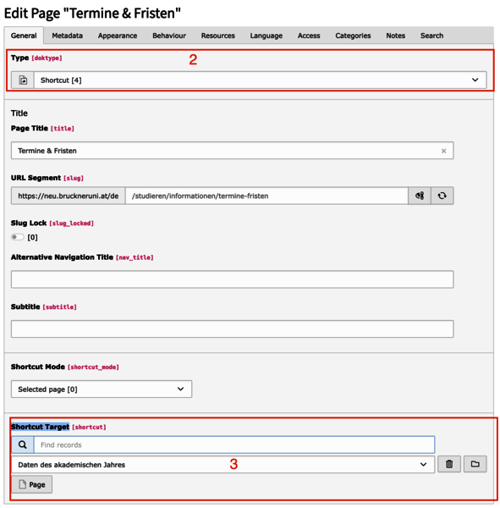
Task: Click the toggle URL segment visibility icon
Action: click(x=420, y=196)
